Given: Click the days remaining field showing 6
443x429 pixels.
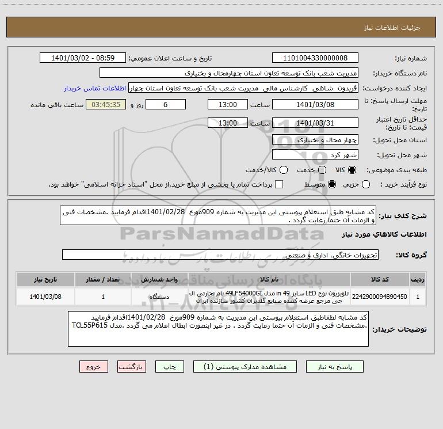Looking at the screenshot, I should (166, 104).
